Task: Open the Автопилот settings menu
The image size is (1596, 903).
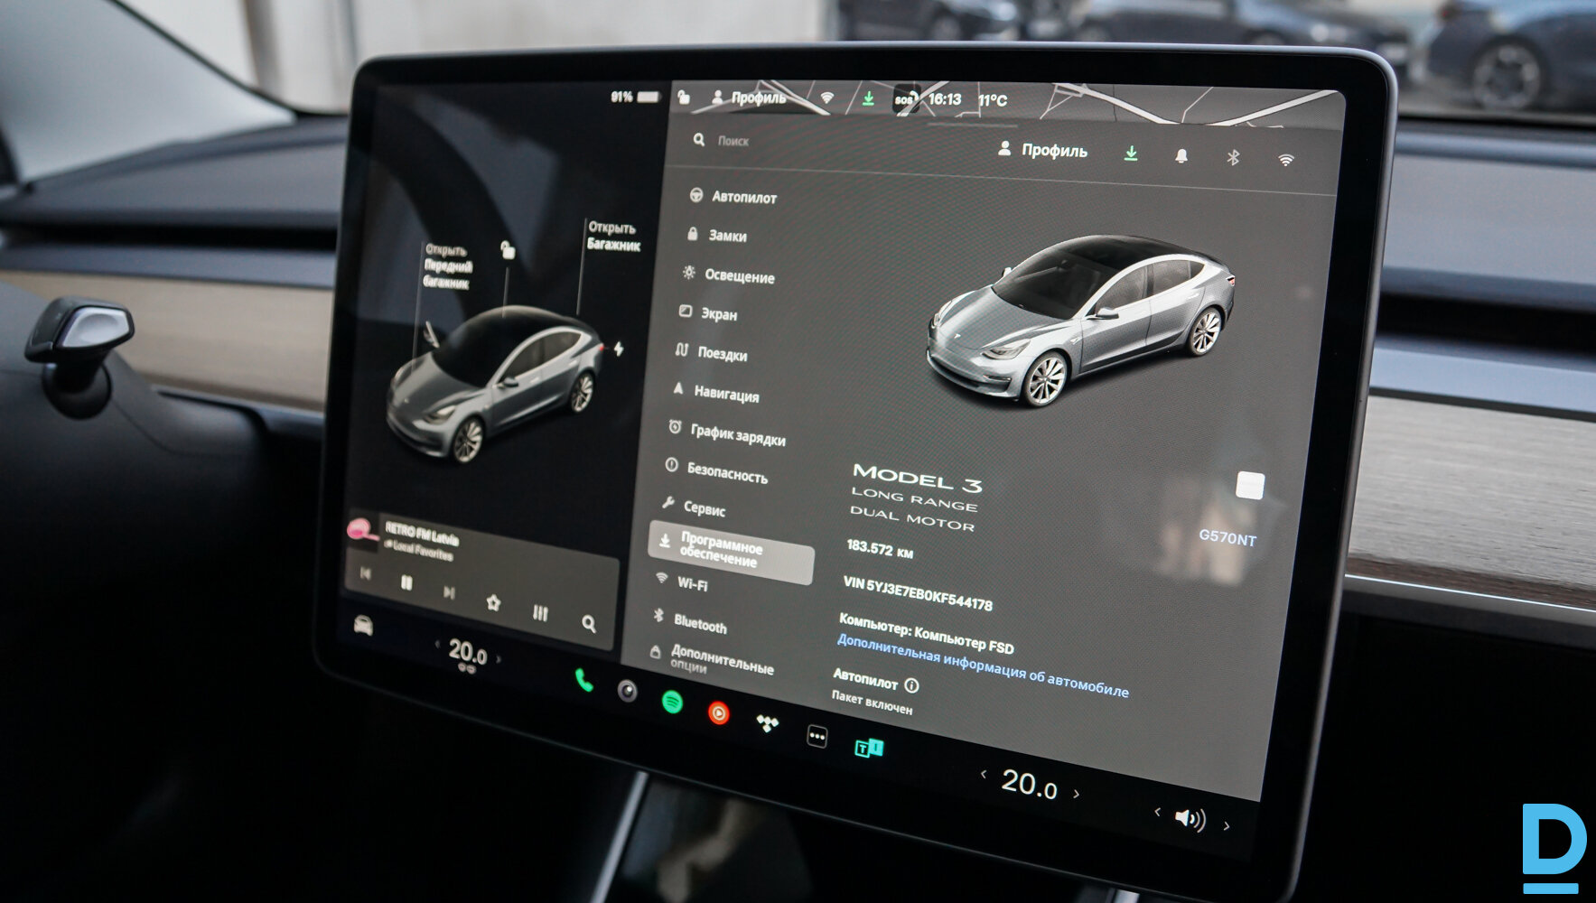Action: 733,196
